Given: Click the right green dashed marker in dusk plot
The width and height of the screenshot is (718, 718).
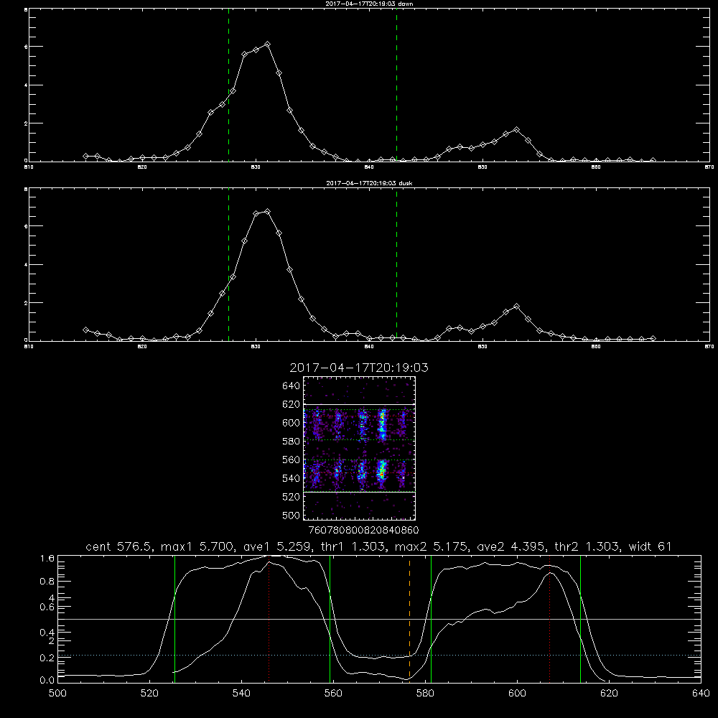Looking at the screenshot, I should (x=396, y=265).
